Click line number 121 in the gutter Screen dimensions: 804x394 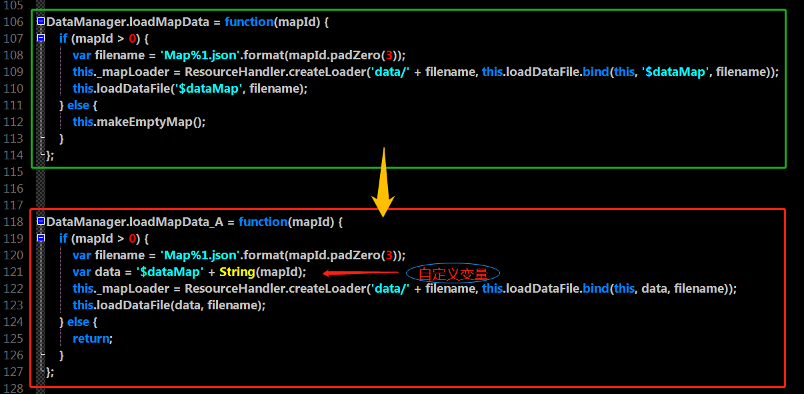pos(13,272)
